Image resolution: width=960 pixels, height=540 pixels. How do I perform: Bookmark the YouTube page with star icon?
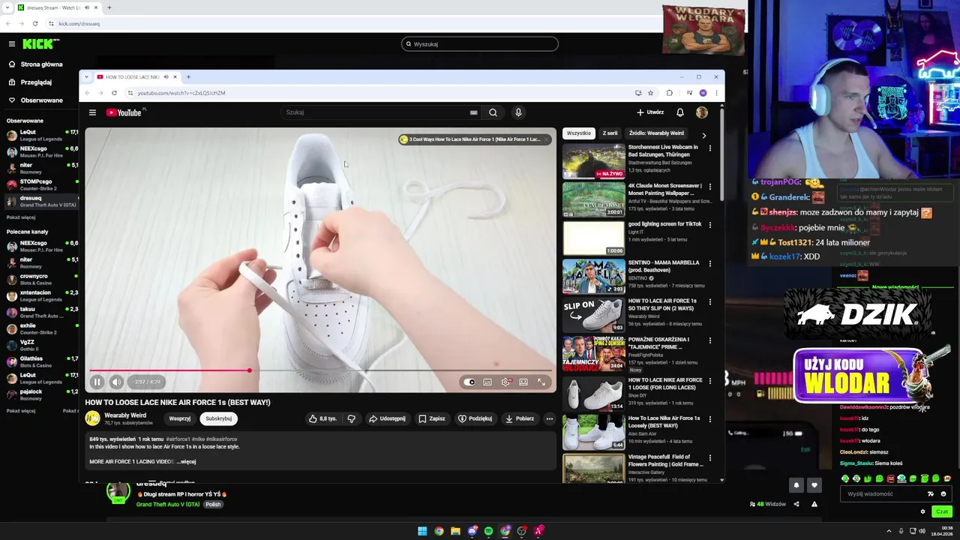tap(650, 93)
